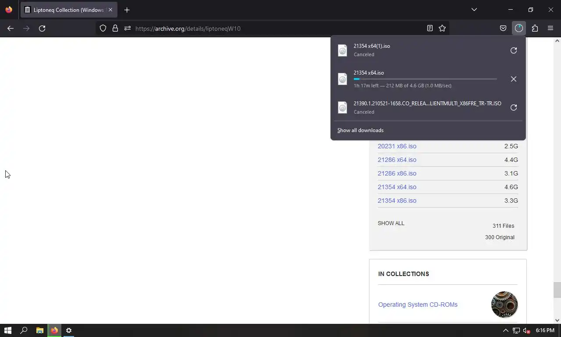The image size is (561, 337).
Task: Download 21286 x64.iso link
Action: [397, 160]
